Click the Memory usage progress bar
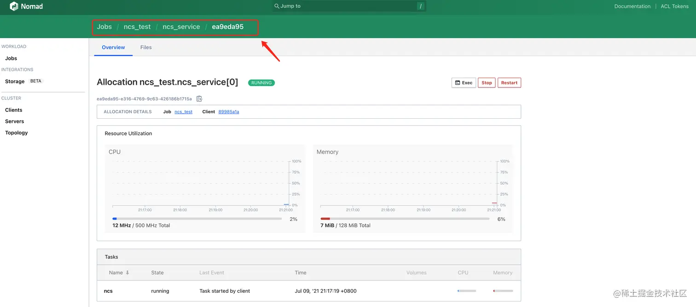The image size is (696, 307). coord(405,219)
